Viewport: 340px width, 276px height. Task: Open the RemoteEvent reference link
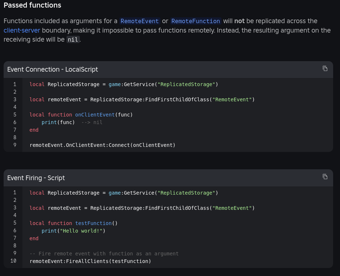[x=139, y=21]
